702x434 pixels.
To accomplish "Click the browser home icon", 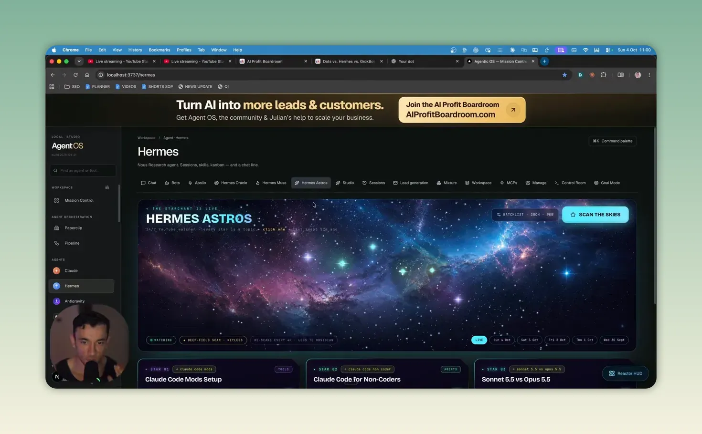I will [x=87, y=75].
